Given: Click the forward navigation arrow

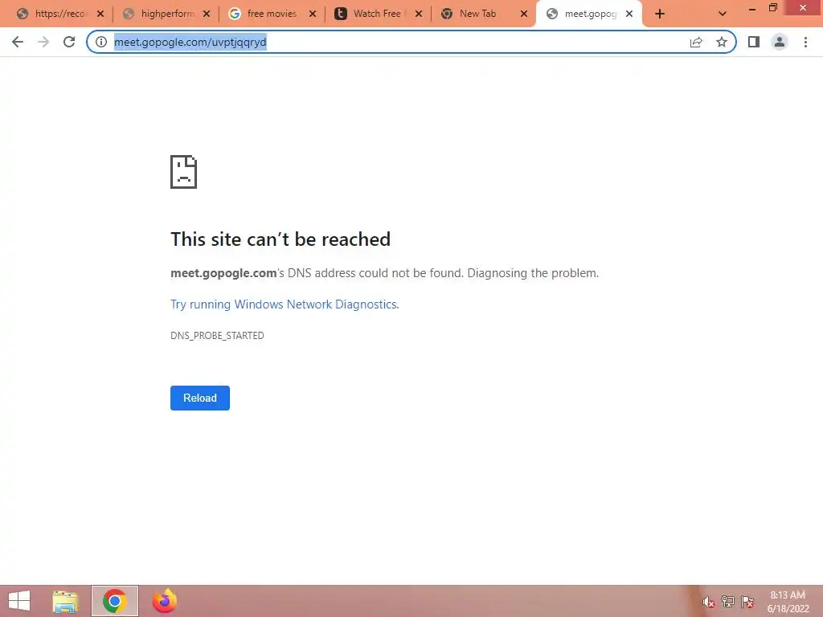Looking at the screenshot, I should 43,42.
